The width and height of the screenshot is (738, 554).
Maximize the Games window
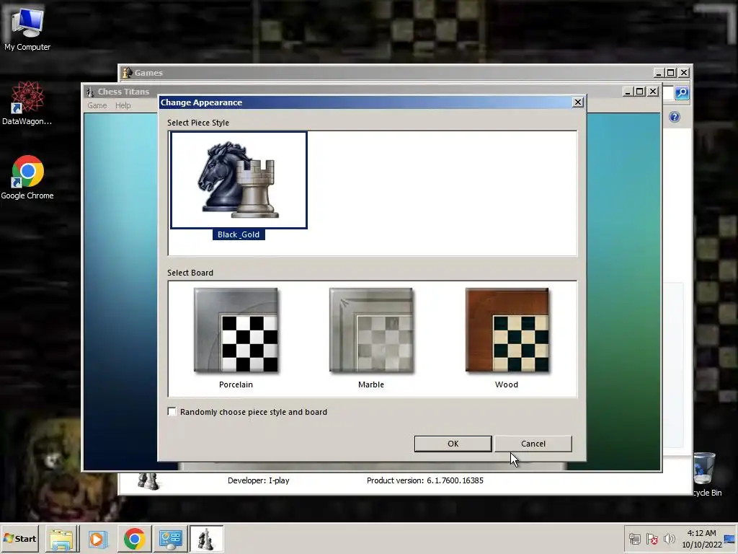pos(671,73)
